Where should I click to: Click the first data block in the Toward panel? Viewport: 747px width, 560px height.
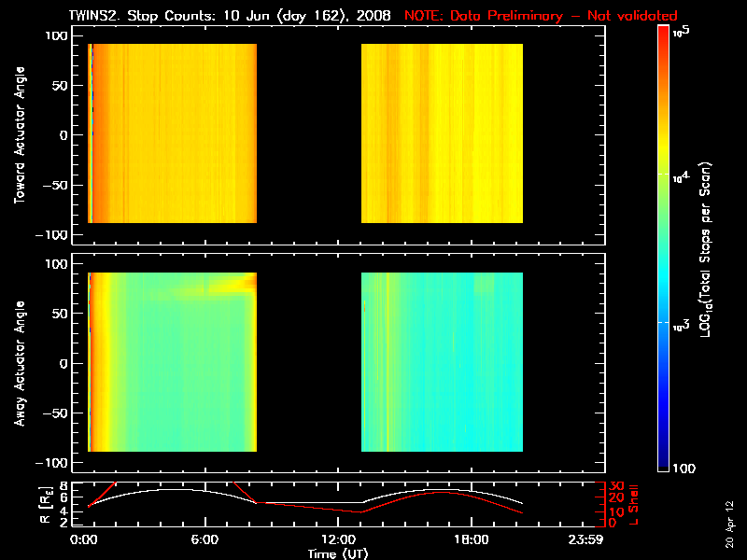pyautogui.click(x=173, y=135)
